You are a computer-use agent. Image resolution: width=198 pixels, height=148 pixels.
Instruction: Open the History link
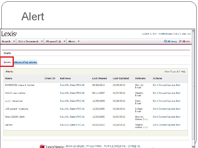click(x=172, y=41)
